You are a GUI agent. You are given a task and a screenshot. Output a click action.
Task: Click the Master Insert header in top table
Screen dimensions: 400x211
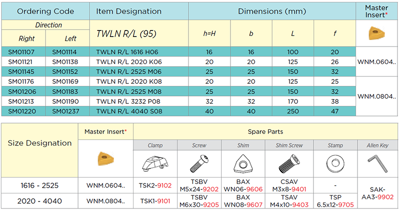[x=376, y=11]
